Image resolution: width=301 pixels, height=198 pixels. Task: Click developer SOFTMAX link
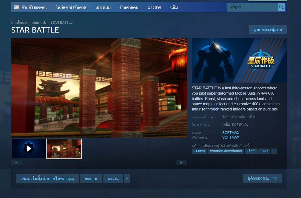[x=231, y=133]
